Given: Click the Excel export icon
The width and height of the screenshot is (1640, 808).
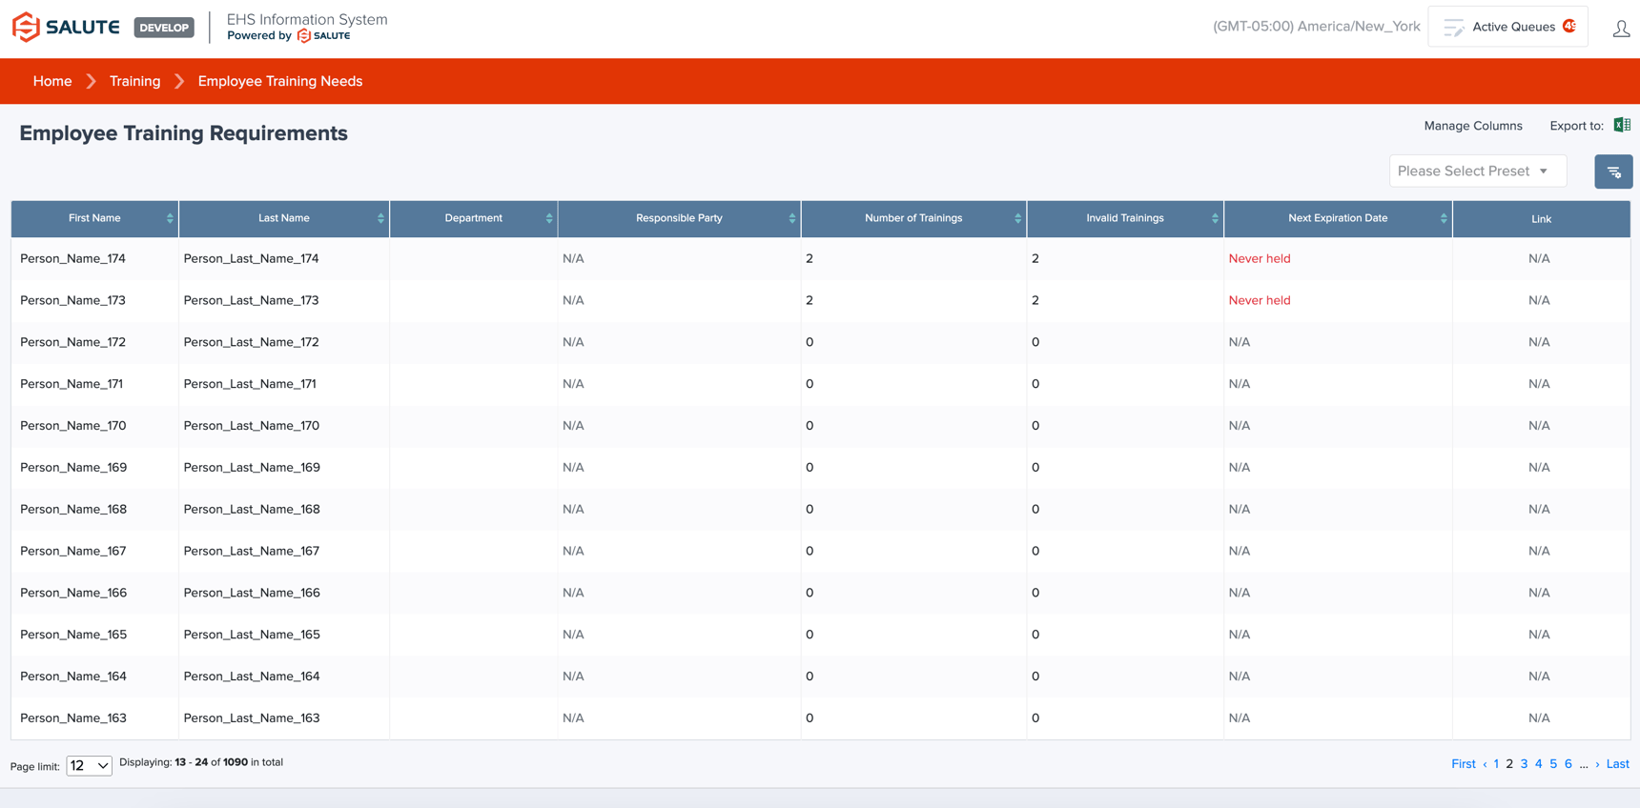Looking at the screenshot, I should [x=1621, y=125].
